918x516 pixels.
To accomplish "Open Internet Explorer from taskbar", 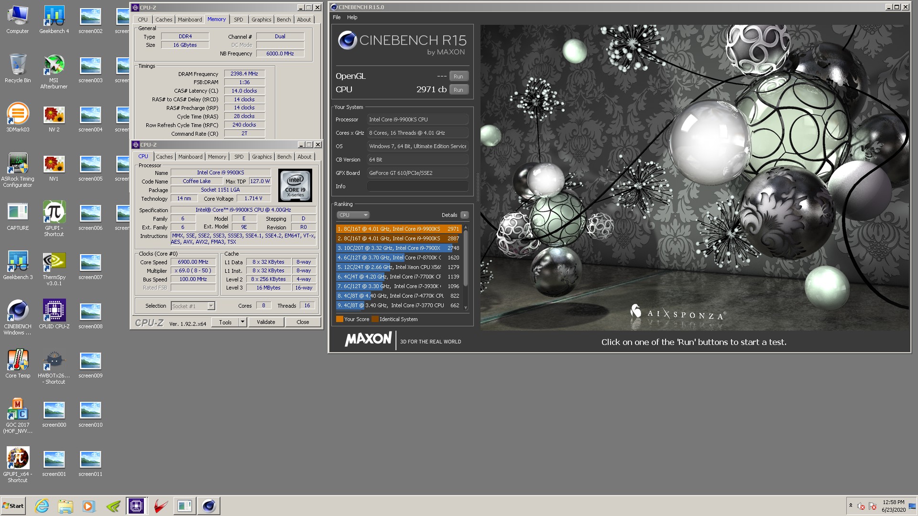I will tap(42, 506).
